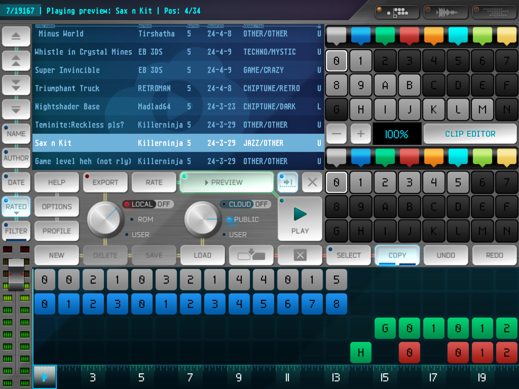The width and height of the screenshot is (519, 389).
Task: Click the plus zoom button beside 100%
Action: (x=360, y=134)
